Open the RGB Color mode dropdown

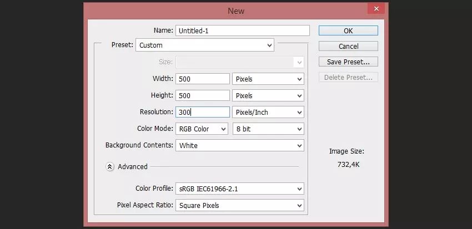202,129
